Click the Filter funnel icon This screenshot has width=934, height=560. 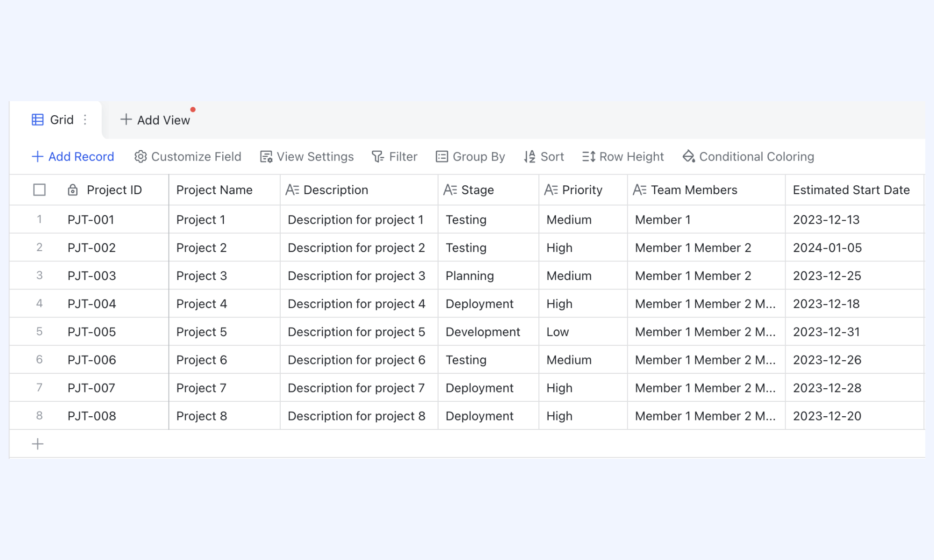point(378,157)
